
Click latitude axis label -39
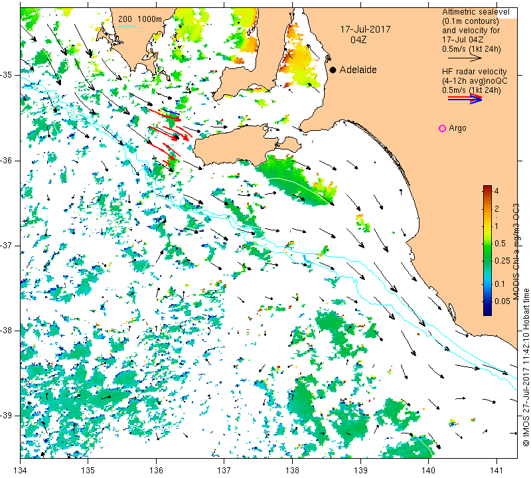[7, 416]
